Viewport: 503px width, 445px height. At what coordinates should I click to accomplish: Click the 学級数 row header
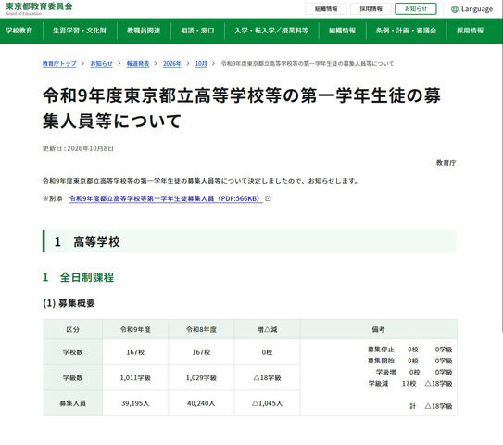(x=73, y=378)
